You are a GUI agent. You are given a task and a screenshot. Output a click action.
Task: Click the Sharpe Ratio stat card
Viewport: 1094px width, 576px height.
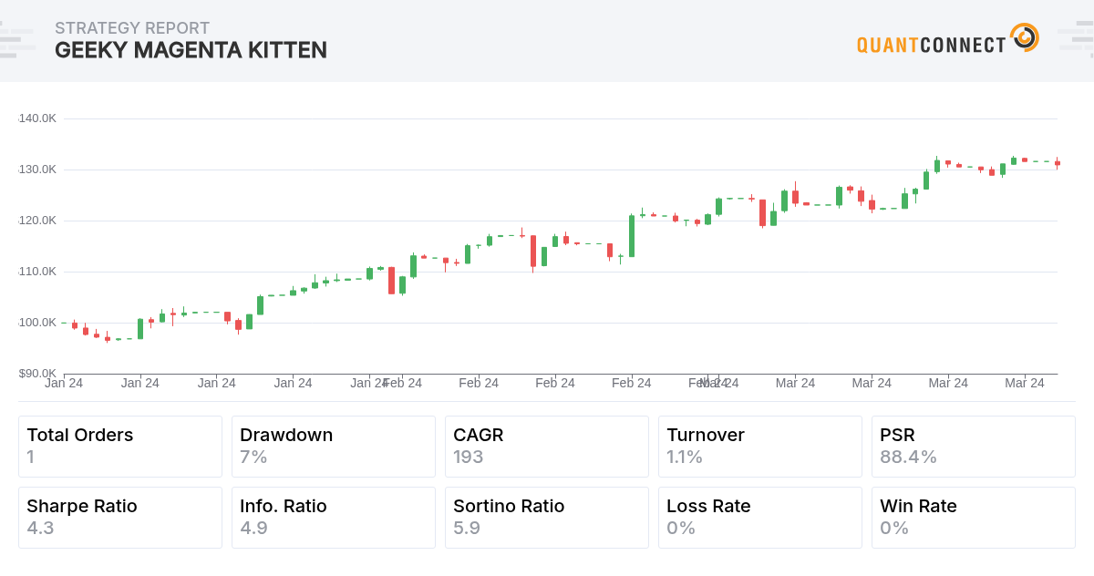pyautogui.click(x=120, y=518)
